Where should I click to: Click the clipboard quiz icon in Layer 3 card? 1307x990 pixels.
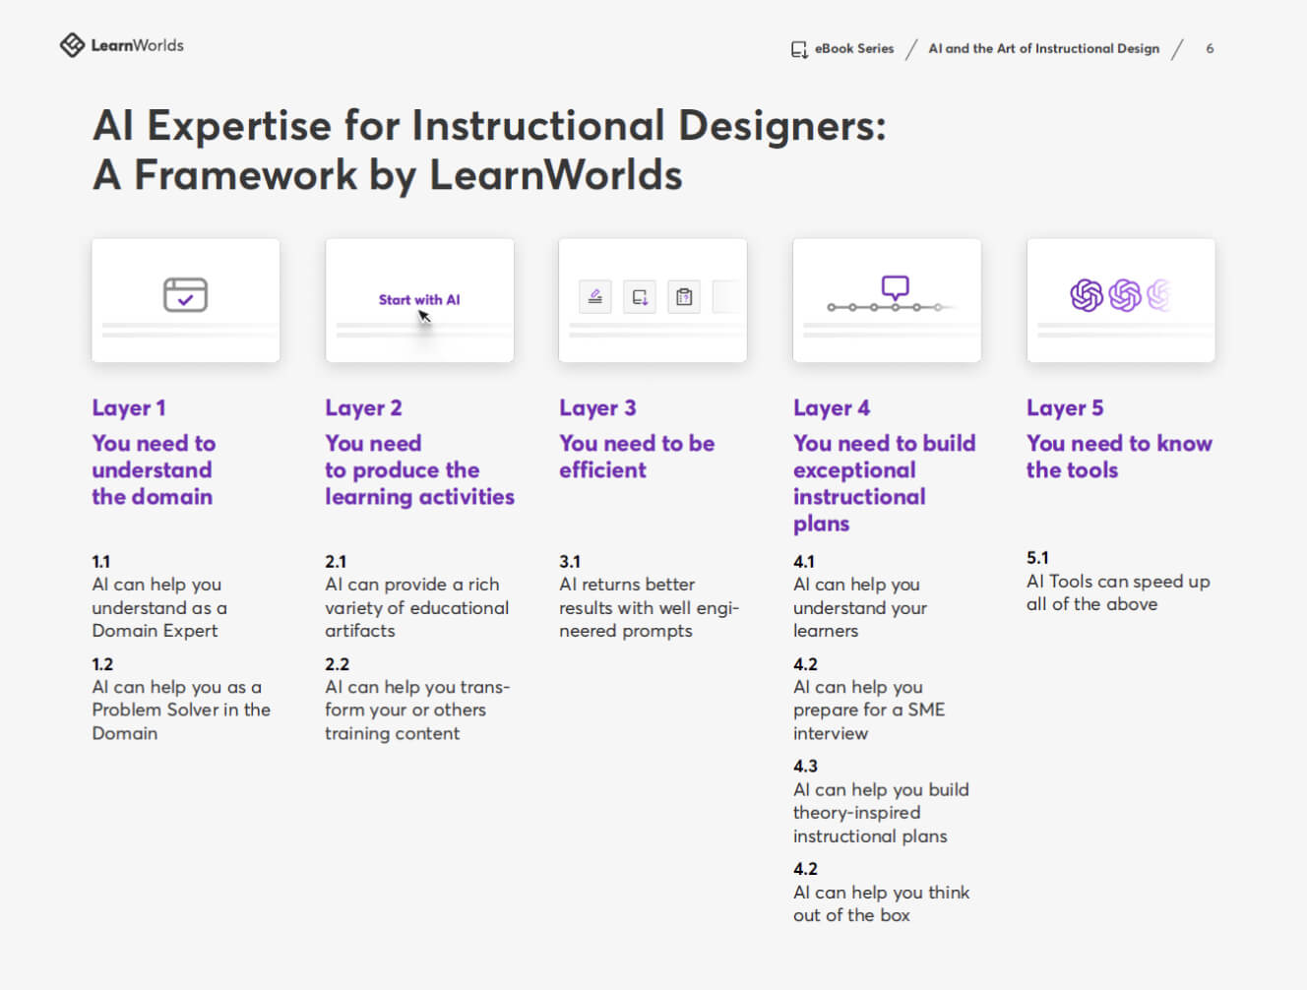(684, 296)
